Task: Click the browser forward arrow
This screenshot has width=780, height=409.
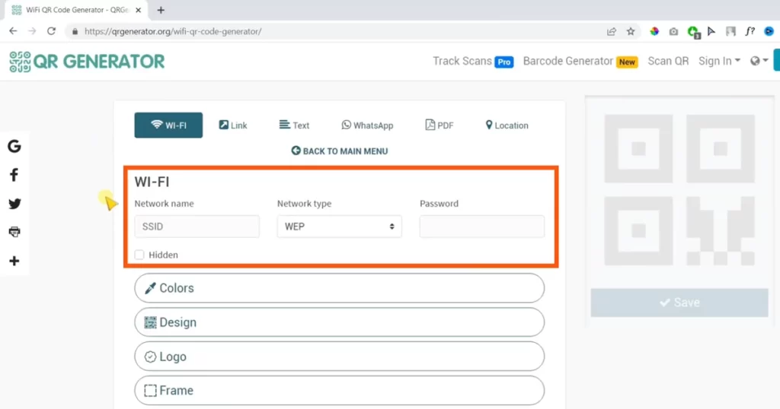Action: click(32, 30)
